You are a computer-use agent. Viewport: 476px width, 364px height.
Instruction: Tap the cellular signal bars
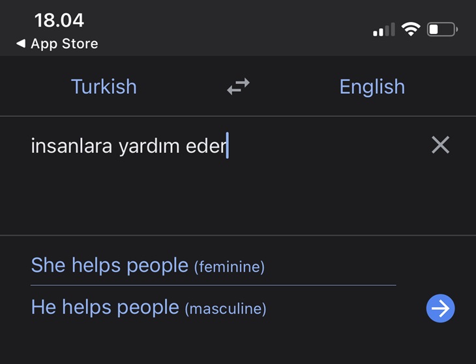click(x=384, y=29)
